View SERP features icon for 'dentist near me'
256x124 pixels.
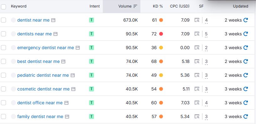coord(197,20)
